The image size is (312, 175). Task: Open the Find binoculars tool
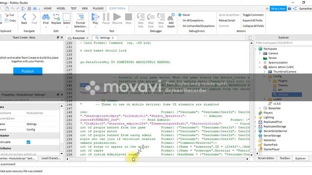coord(46,17)
